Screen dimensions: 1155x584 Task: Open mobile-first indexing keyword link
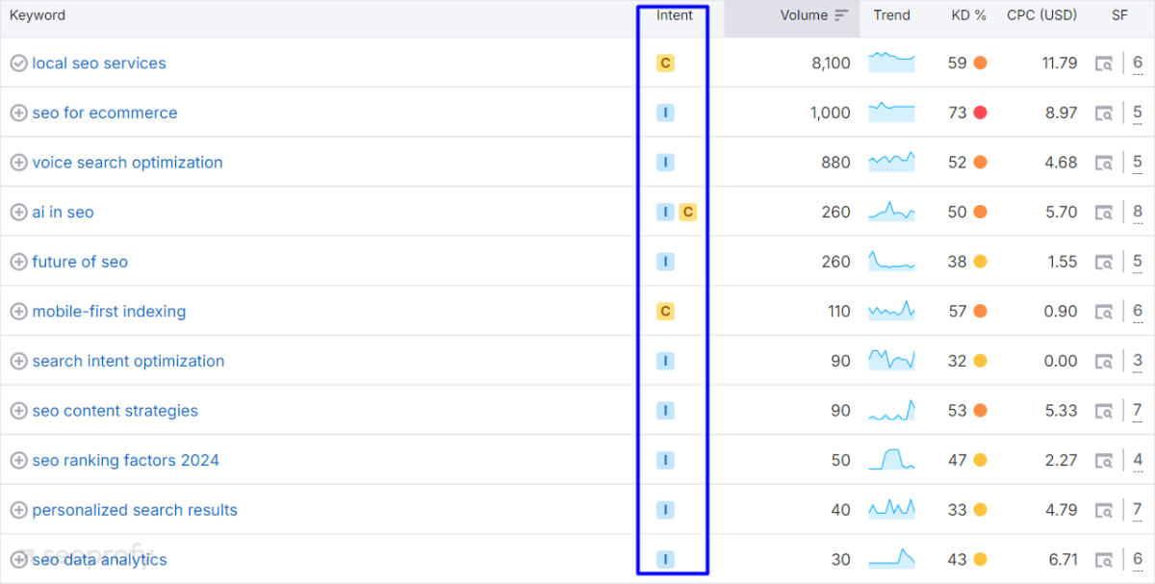tap(109, 312)
